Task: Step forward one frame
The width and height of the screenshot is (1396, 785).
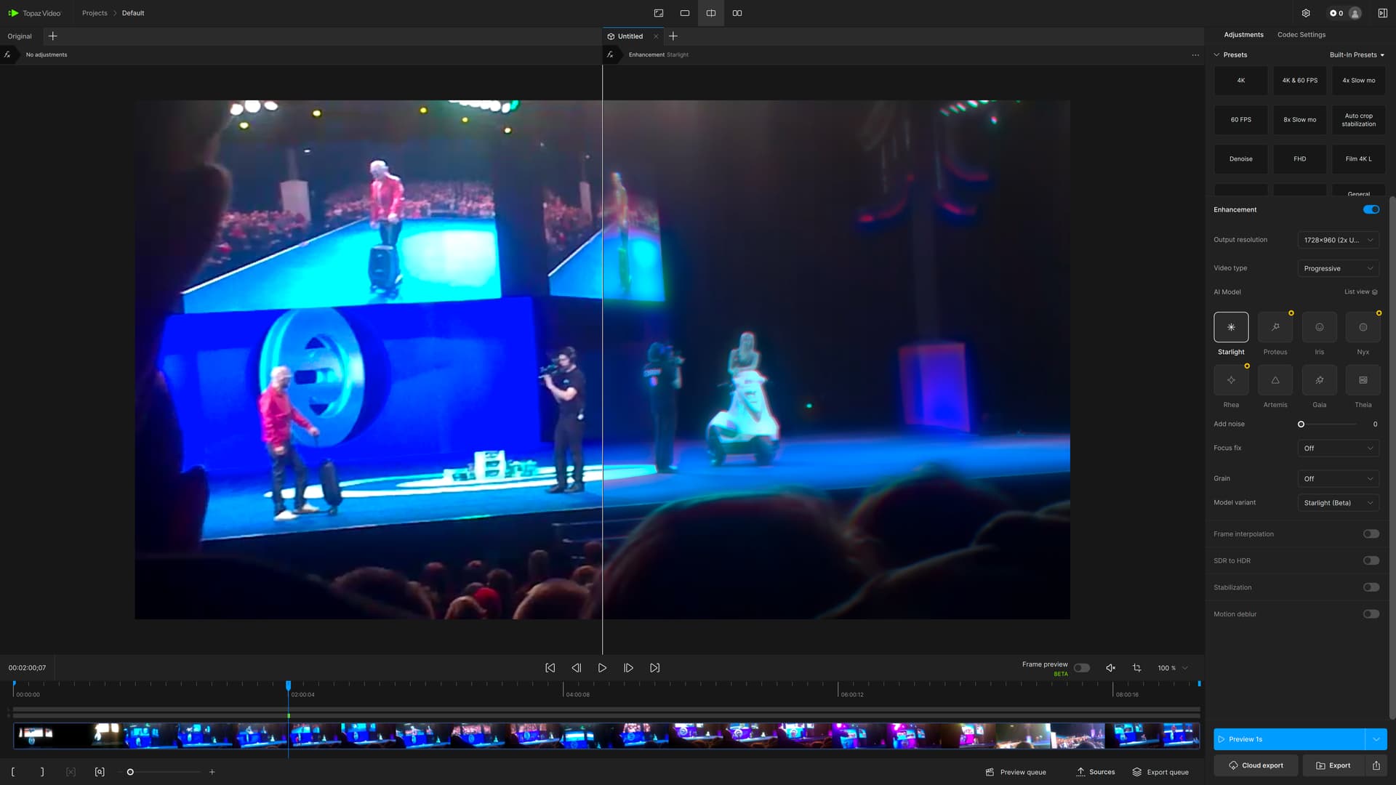Action: [628, 668]
